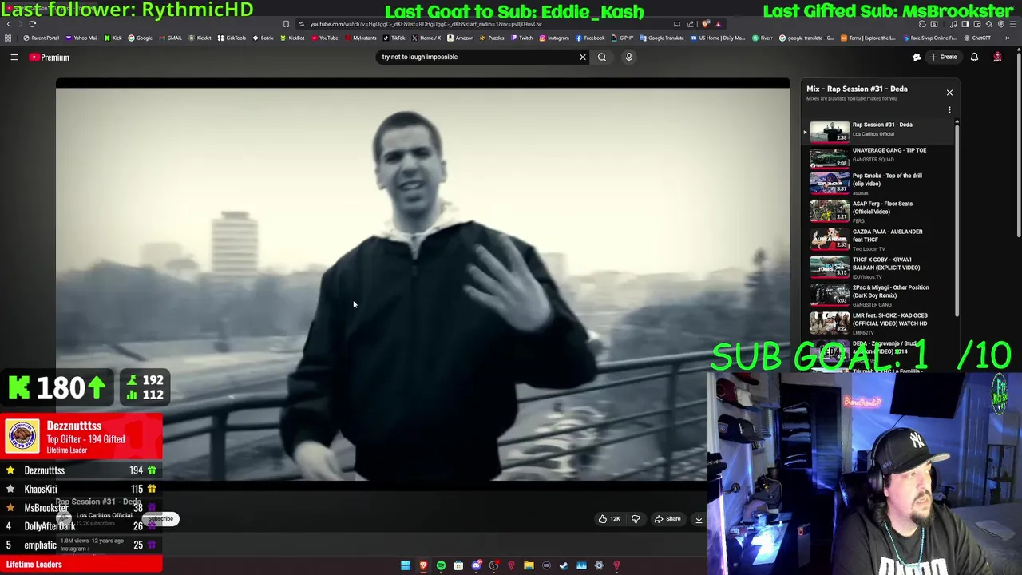Share the video
The image size is (1022, 575).
[667, 519]
